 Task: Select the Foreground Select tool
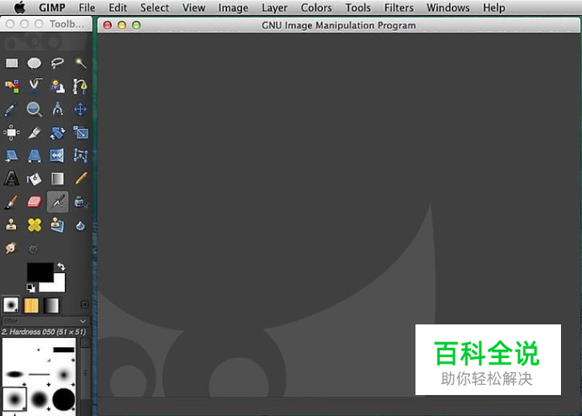pos(57,86)
